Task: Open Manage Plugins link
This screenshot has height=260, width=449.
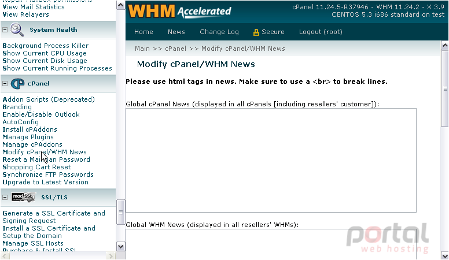Action: click(28, 137)
